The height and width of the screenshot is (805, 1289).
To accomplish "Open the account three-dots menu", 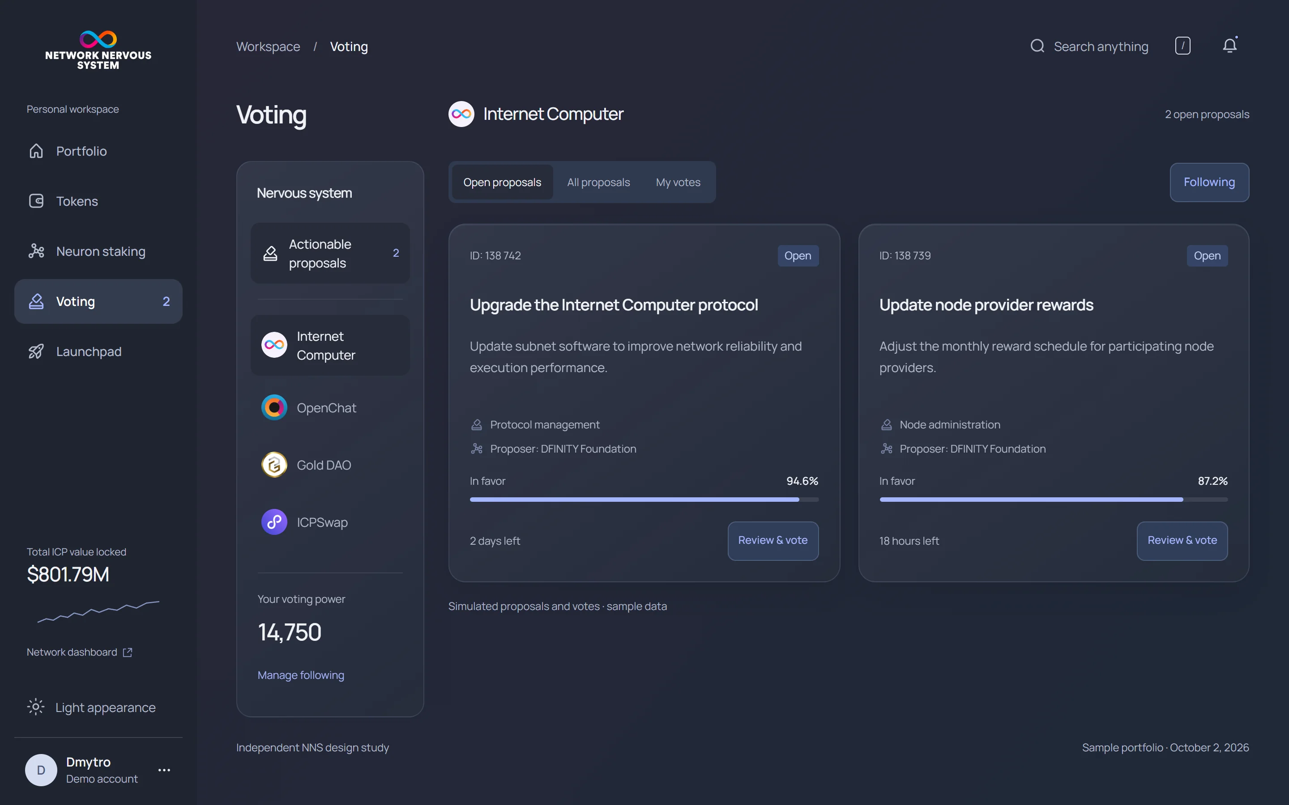I will (x=164, y=770).
